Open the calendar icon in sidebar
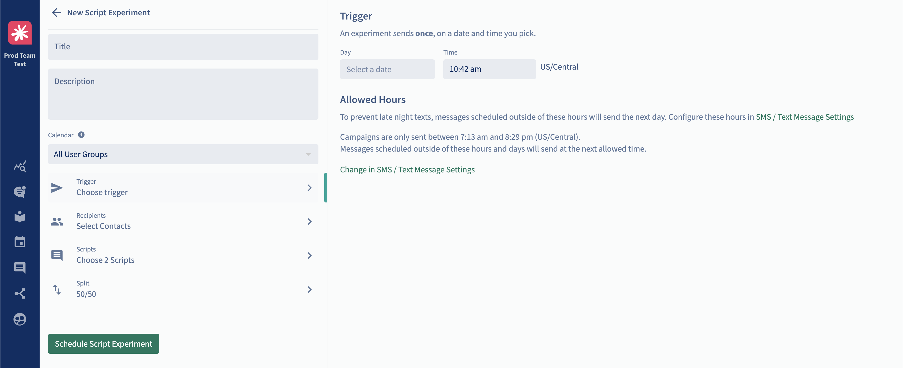This screenshot has width=903, height=368. [x=20, y=241]
